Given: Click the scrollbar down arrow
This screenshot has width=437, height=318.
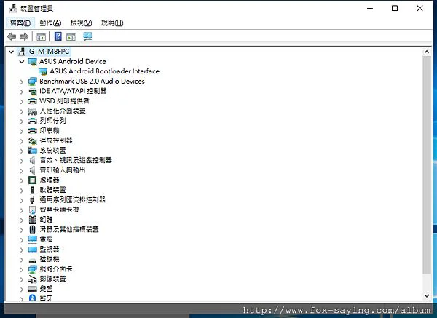Looking at the screenshot, I should 427,296.
